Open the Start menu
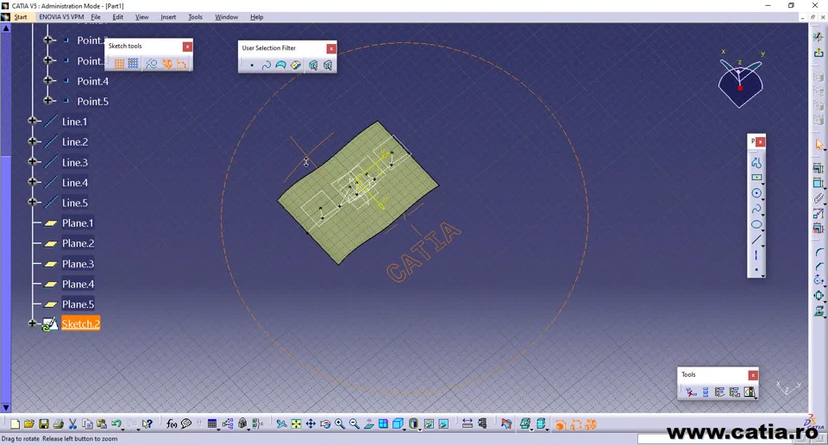This screenshot has width=828, height=445. (x=21, y=17)
